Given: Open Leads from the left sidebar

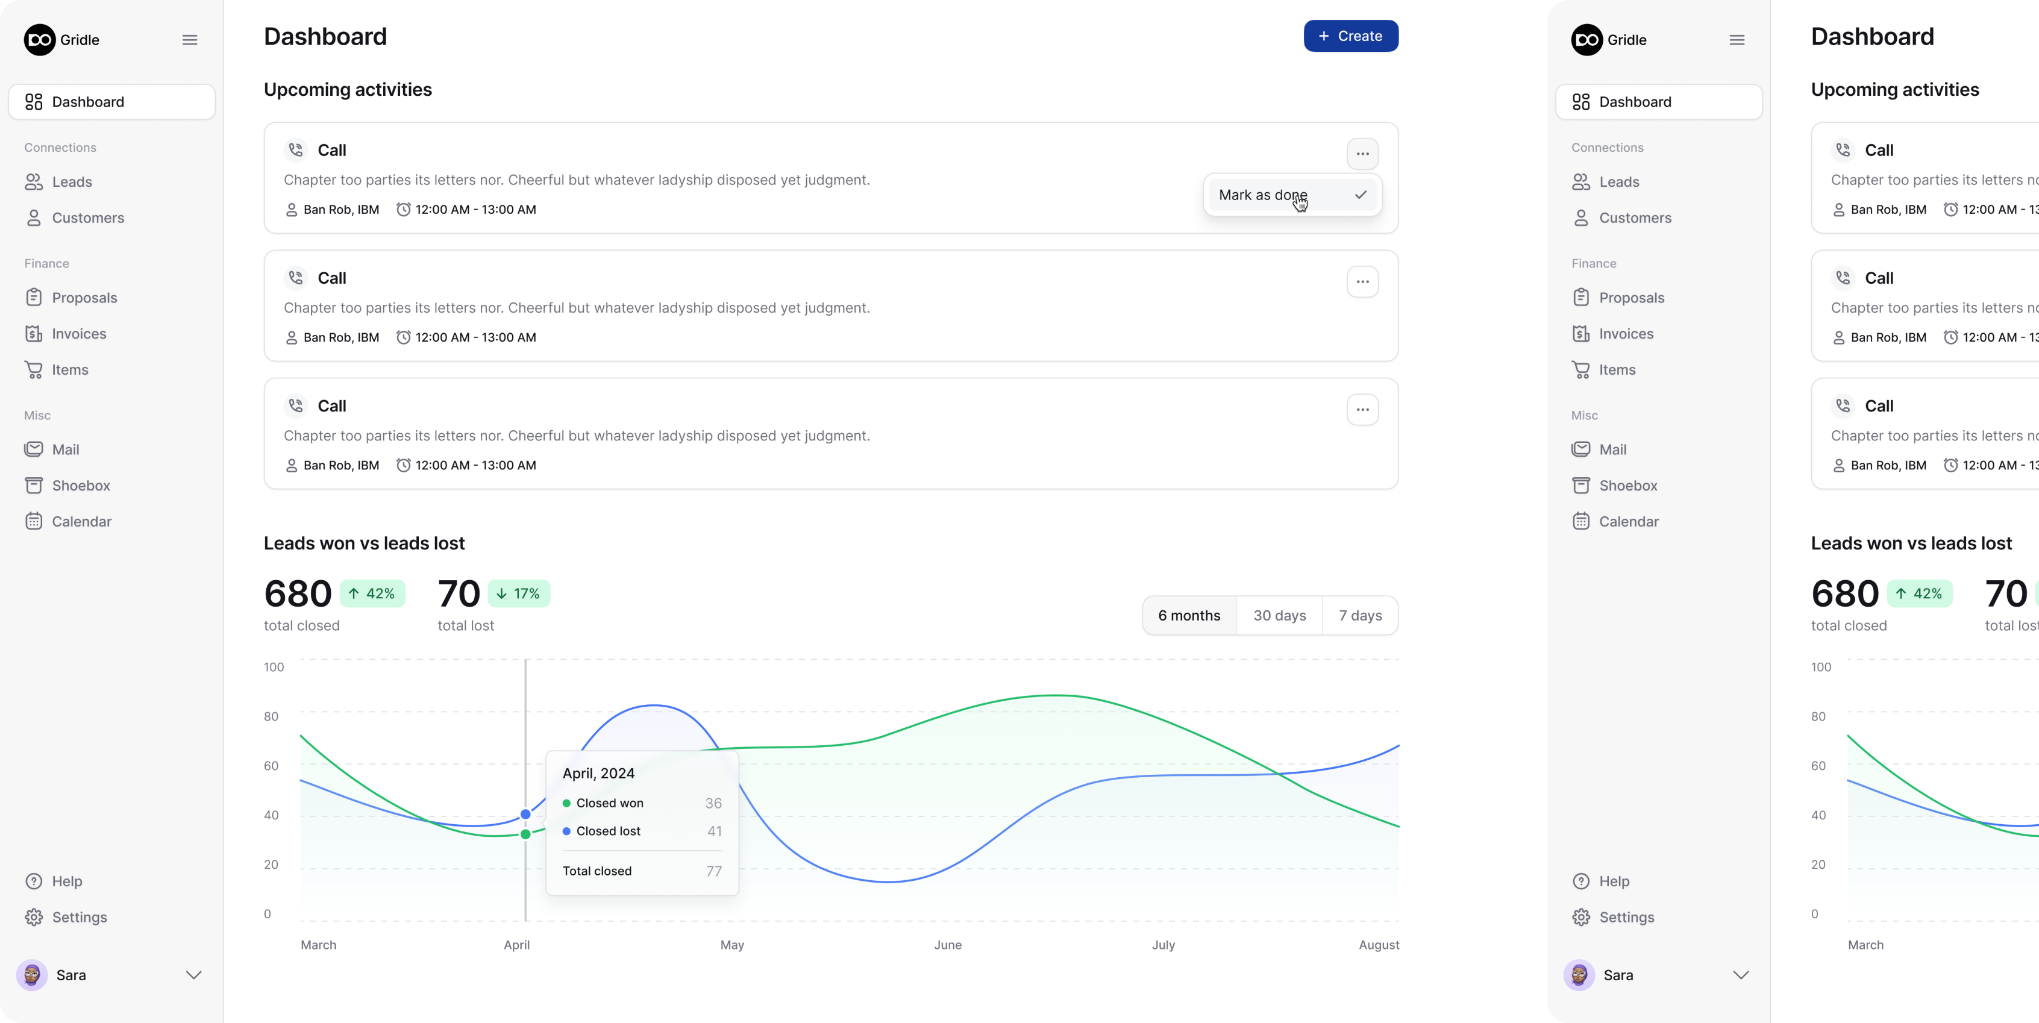Looking at the screenshot, I should (x=71, y=182).
